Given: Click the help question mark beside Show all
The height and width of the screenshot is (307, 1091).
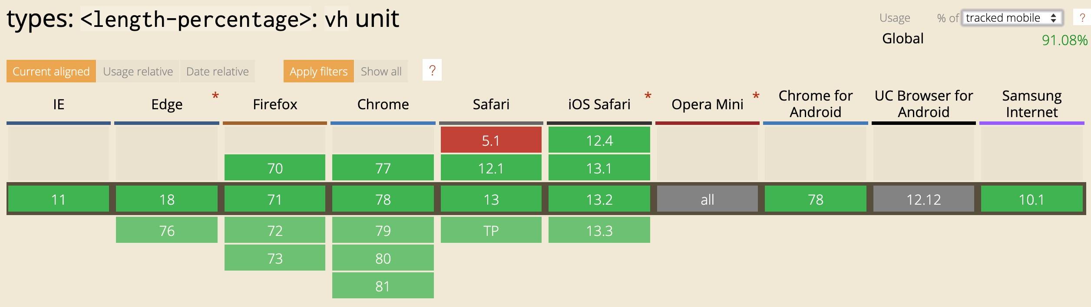Looking at the screenshot, I should [432, 70].
